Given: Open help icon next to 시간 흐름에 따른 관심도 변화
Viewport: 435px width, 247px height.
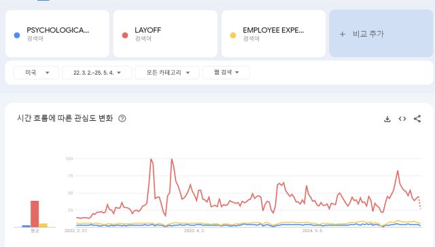Looking at the screenshot, I should tap(122, 119).
